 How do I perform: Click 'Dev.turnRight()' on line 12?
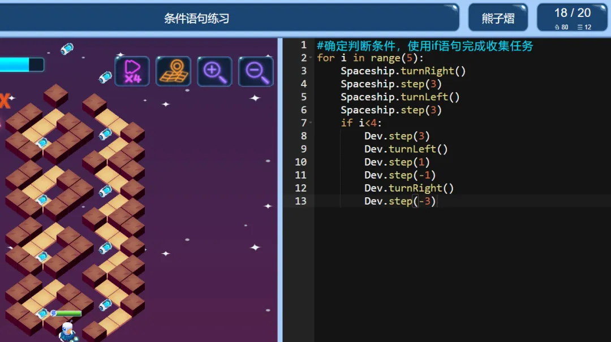409,188
